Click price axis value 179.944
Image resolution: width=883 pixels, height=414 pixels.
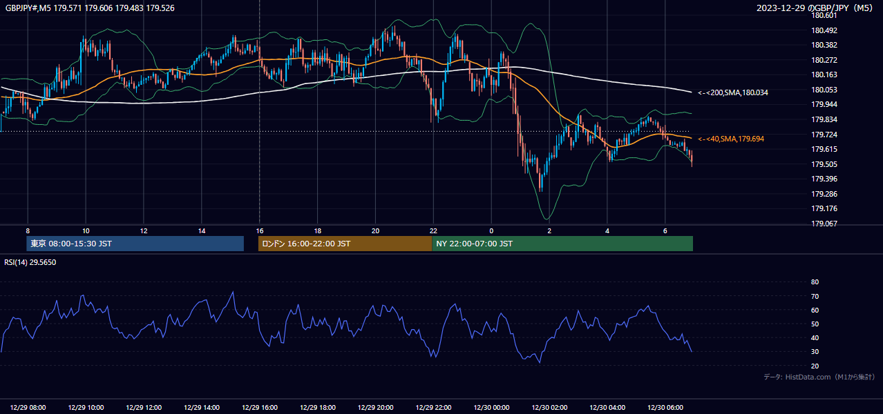824,104
